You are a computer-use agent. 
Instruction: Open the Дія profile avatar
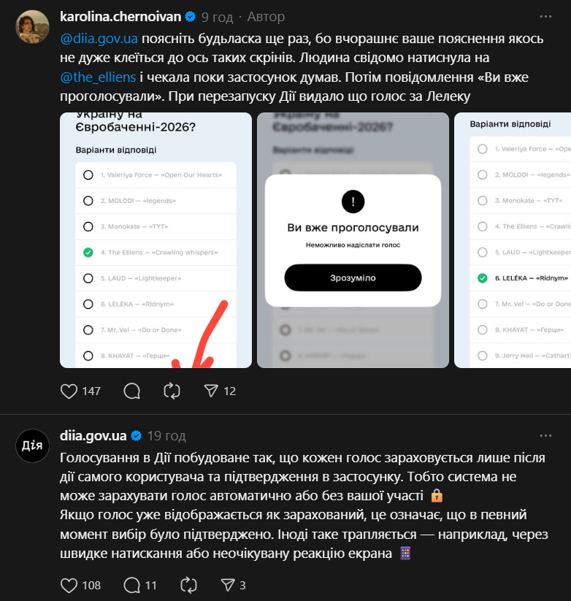[32, 445]
